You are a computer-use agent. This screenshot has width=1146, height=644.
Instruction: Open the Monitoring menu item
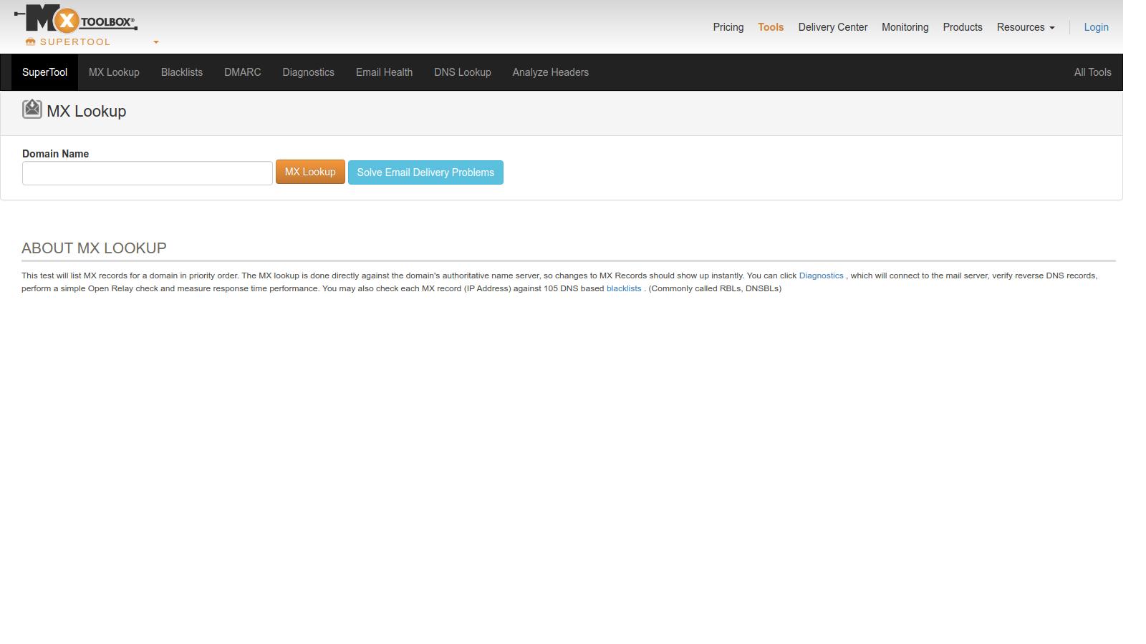coord(905,27)
